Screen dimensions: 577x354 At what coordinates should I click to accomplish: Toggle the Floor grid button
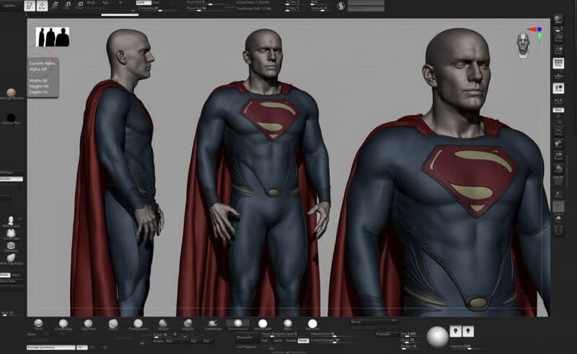click(x=558, y=77)
